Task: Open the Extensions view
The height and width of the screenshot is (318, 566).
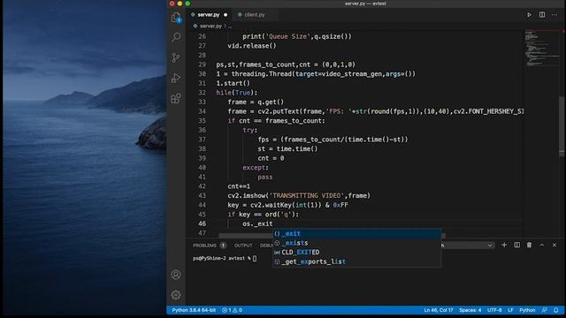Action: click(176, 98)
